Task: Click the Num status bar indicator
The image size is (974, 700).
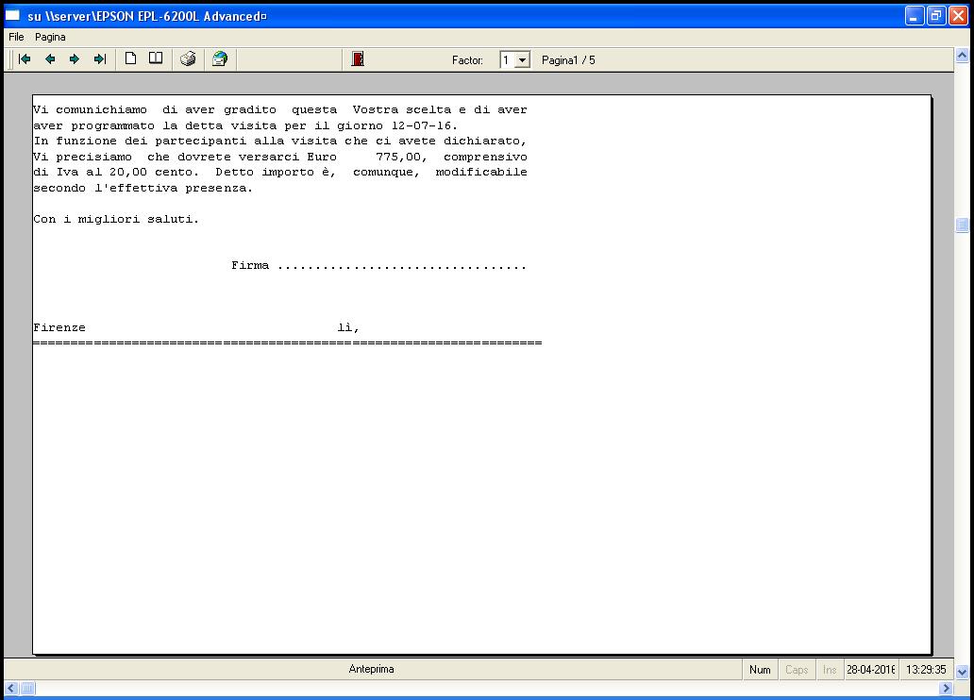Action: (760, 670)
